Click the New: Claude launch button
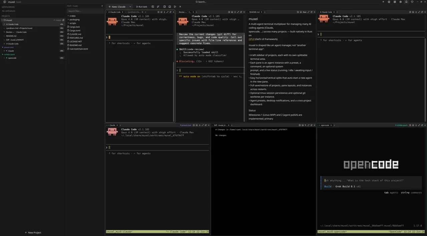The image size is (427, 236). pyautogui.click(x=117, y=7)
